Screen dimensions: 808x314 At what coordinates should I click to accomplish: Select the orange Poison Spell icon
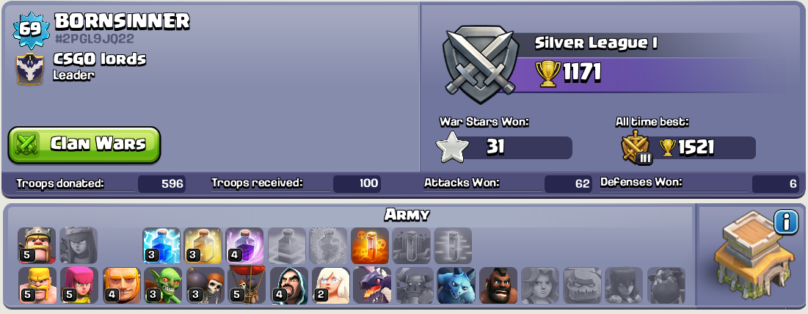click(369, 246)
